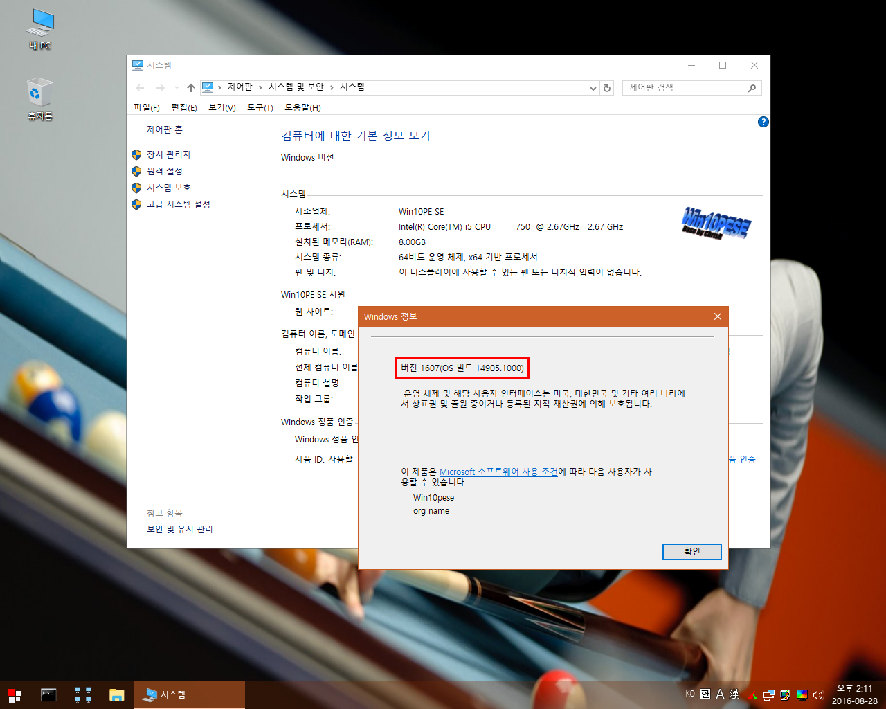Screen dimensions: 886x709
Task: Click the 漢 Hanja conversion tray icon
Action: (x=734, y=694)
